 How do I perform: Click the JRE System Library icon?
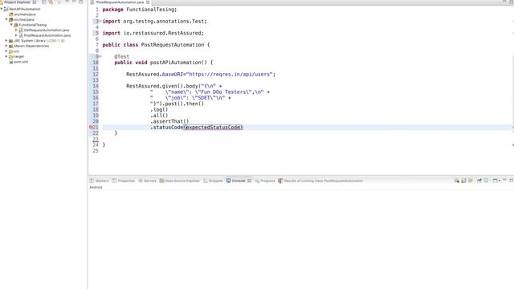coord(10,41)
